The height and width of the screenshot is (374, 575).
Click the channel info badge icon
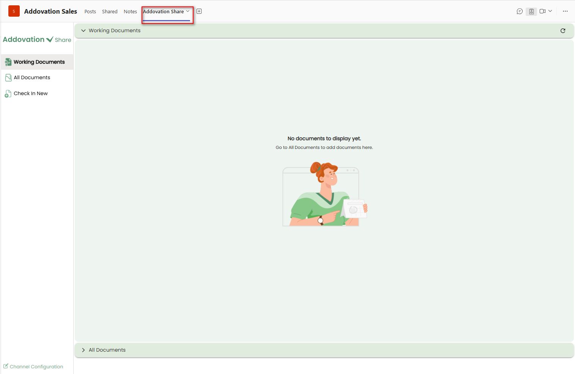click(531, 11)
